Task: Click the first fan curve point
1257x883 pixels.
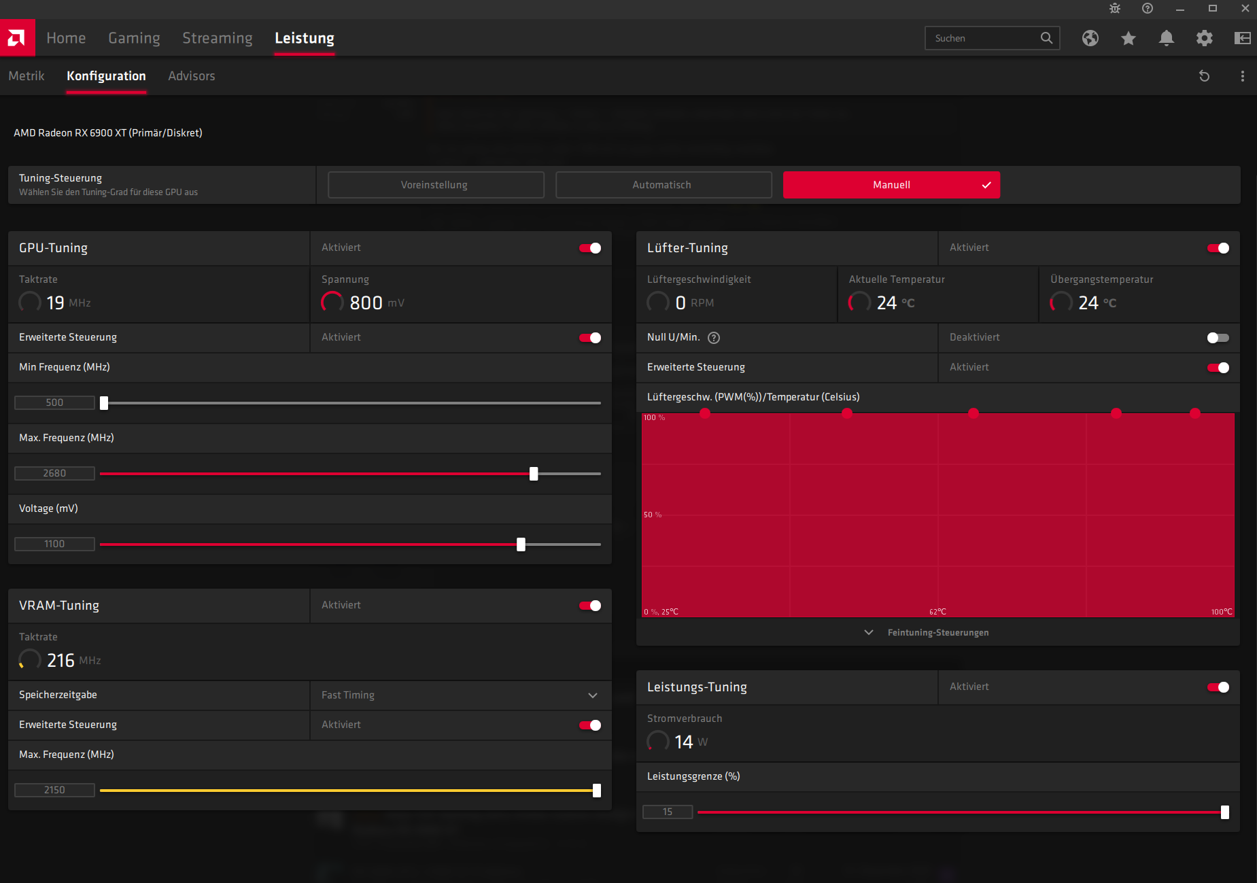Action: click(705, 413)
